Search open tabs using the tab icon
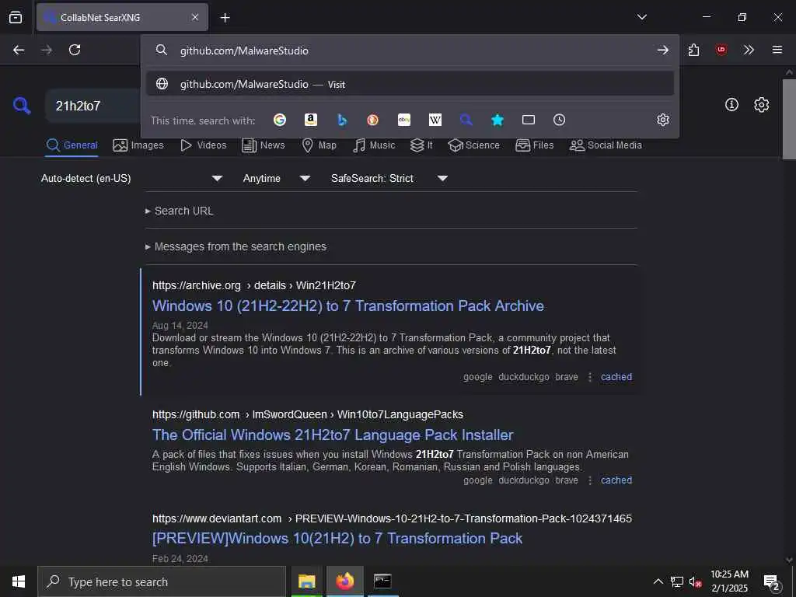Screen dimensions: 796x597 [529, 120]
